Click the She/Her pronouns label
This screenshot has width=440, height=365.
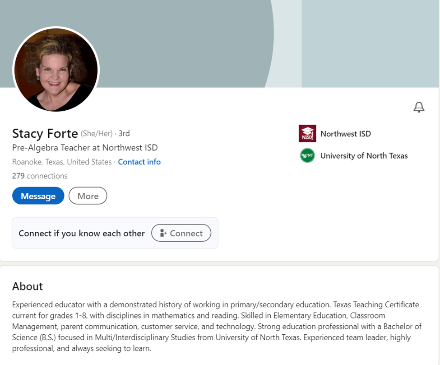tap(96, 134)
